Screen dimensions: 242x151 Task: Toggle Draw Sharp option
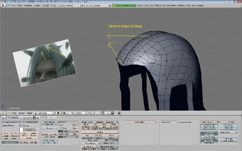[x=209, y=143]
